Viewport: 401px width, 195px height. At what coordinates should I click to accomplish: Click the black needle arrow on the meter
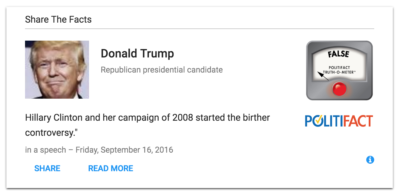pyautogui.click(x=323, y=76)
